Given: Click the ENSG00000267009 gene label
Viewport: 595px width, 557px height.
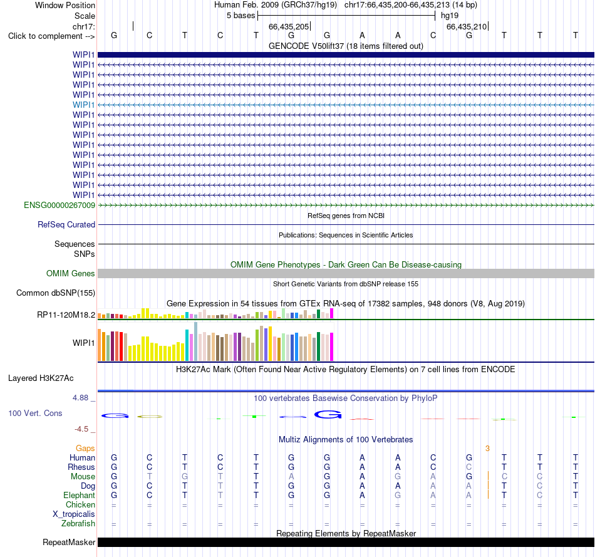Looking at the screenshot, I should pos(59,206).
